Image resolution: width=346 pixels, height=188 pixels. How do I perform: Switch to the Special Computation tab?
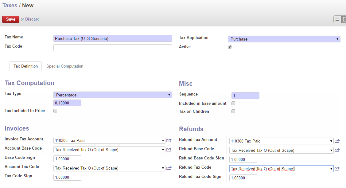pos(65,66)
